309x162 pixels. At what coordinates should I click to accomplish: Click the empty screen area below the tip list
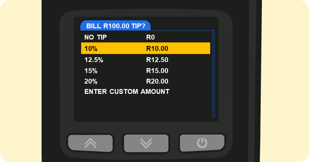click(x=145, y=108)
